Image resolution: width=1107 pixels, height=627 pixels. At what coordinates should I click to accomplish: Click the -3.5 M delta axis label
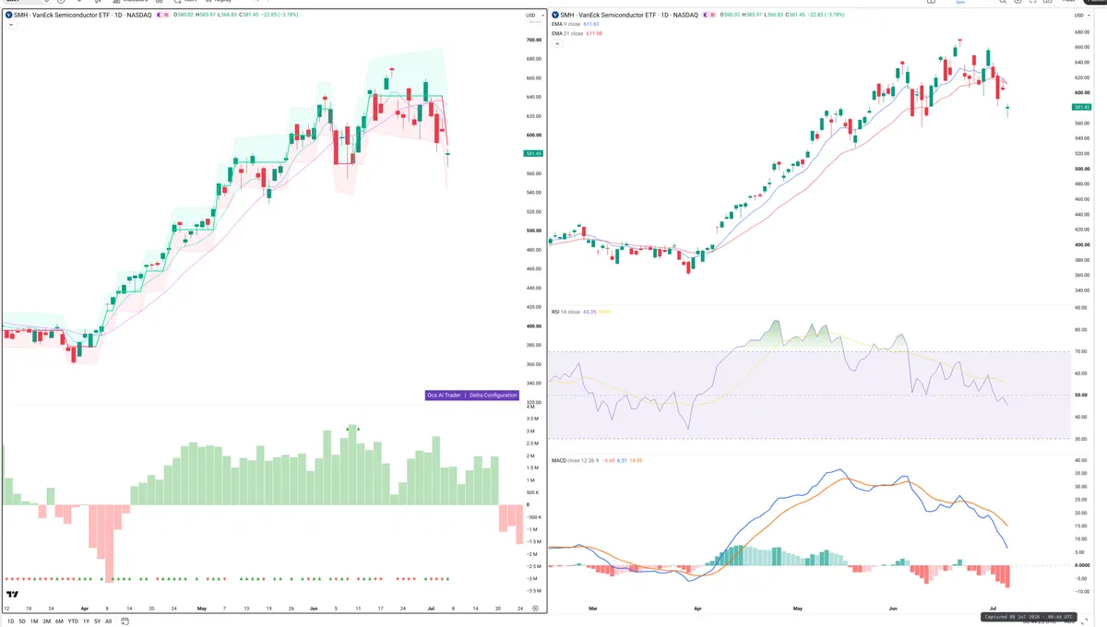(x=534, y=590)
